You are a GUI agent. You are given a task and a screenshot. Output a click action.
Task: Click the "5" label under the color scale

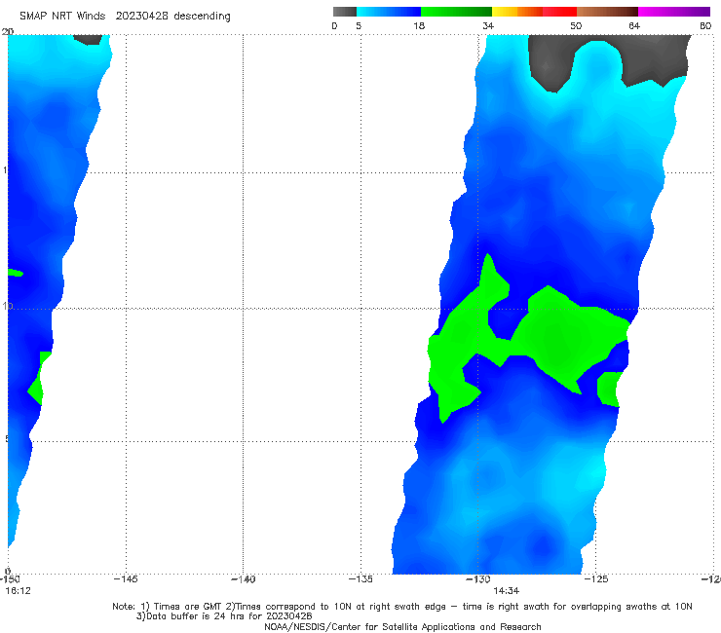pos(359,26)
